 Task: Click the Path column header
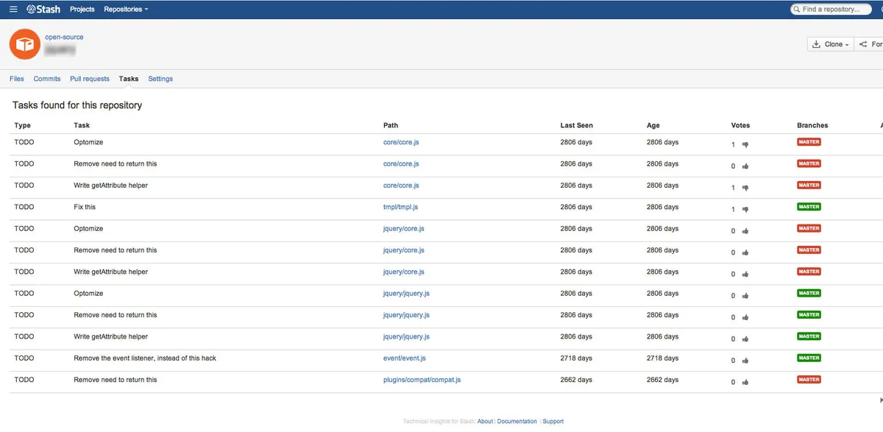(391, 125)
